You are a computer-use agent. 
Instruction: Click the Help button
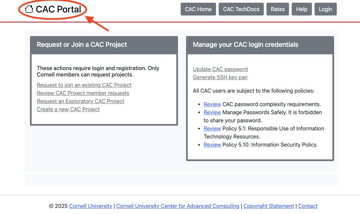click(x=301, y=9)
